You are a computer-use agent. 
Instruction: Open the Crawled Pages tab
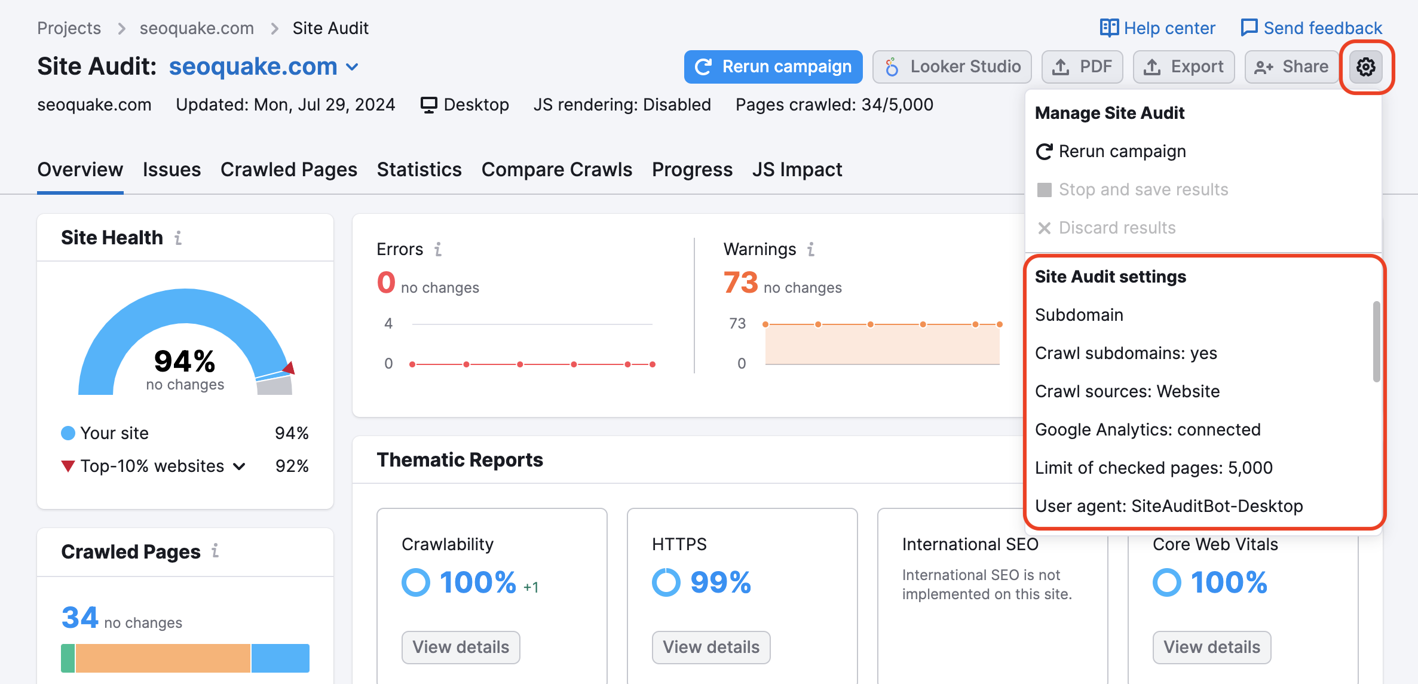click(289, 170)
